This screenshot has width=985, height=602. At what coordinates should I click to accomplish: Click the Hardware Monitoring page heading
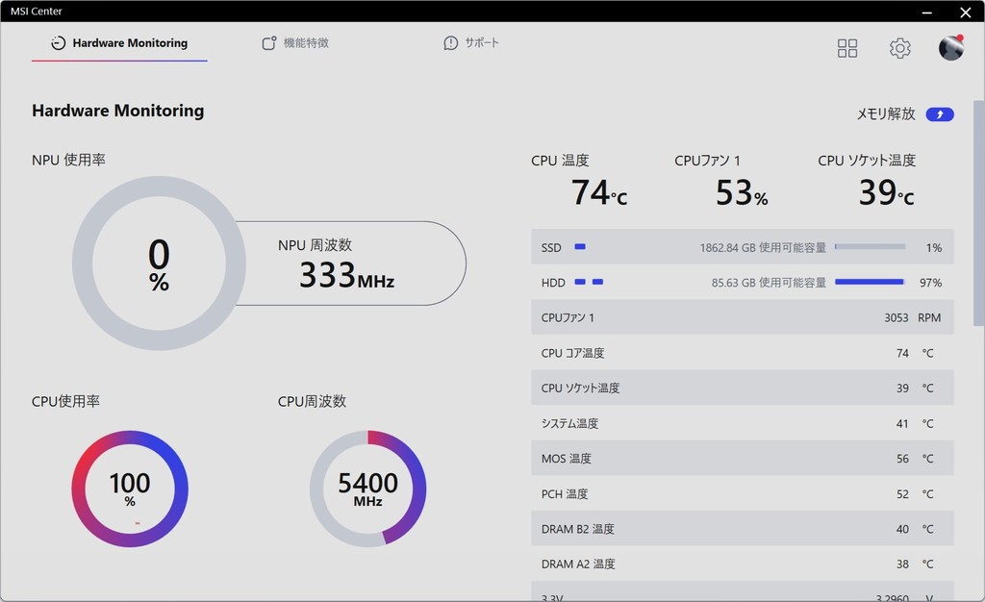[x=118, y=111]
